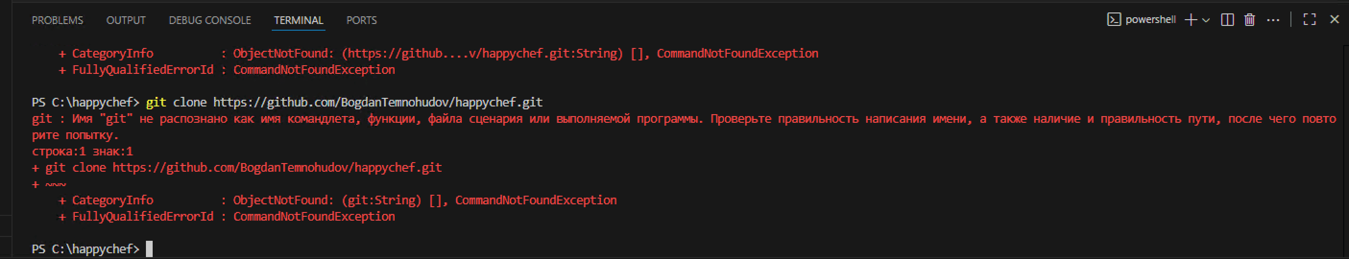The image size is (1349, 259).
Task: Split the terminal pane
Action: pos(1227,20)
